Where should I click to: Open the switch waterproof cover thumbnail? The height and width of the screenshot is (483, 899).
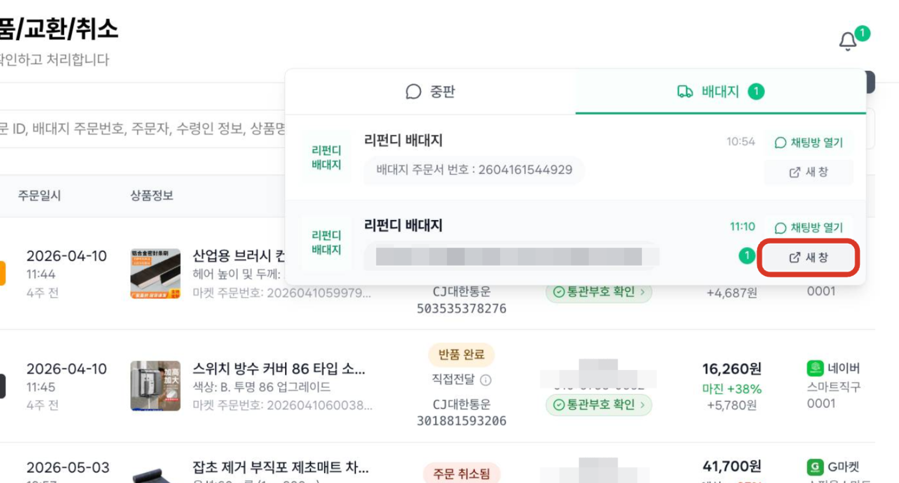156,386
